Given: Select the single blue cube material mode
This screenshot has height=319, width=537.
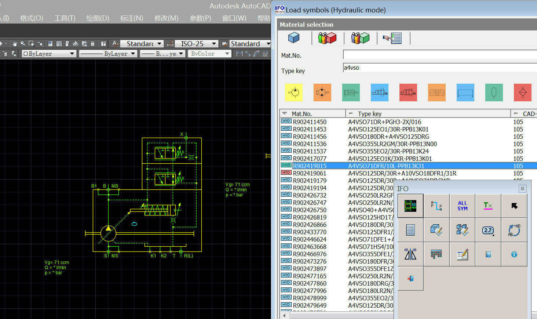Looking at the screenshot, I should point(294,38).
